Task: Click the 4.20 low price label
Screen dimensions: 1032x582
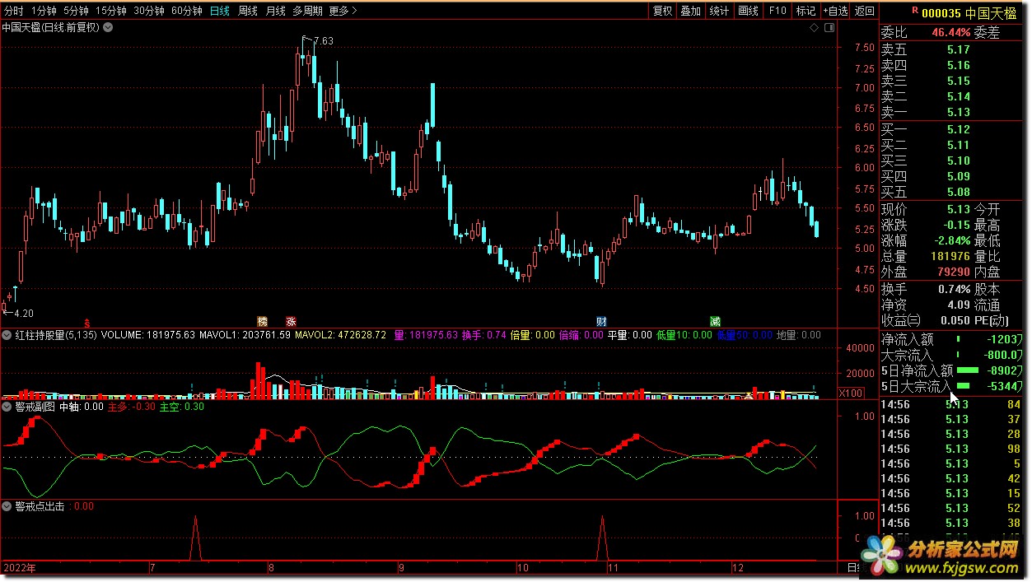Action: 22,313
